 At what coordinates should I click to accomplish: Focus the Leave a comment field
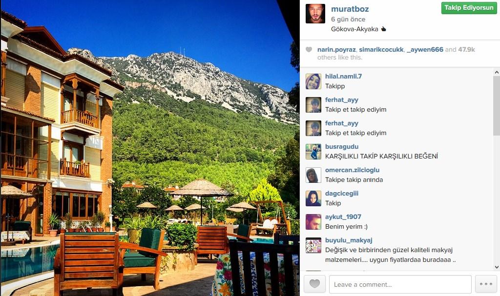coord(400,284)
